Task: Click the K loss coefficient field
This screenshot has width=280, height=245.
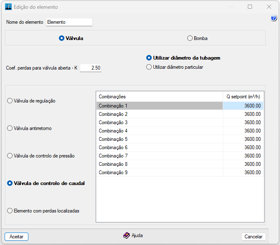Action: tap(91, 68)
